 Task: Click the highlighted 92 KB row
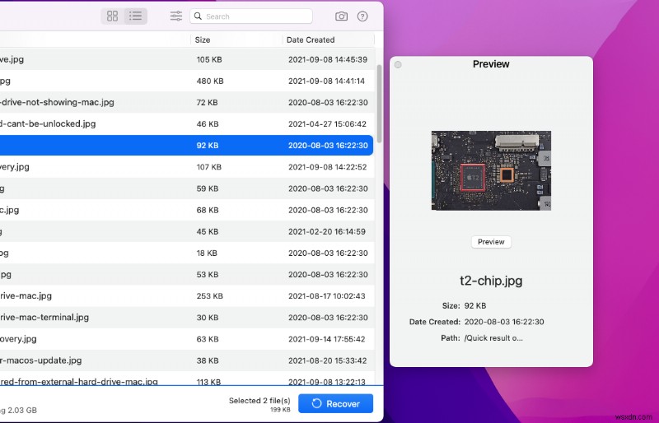(x=187, y=146)
